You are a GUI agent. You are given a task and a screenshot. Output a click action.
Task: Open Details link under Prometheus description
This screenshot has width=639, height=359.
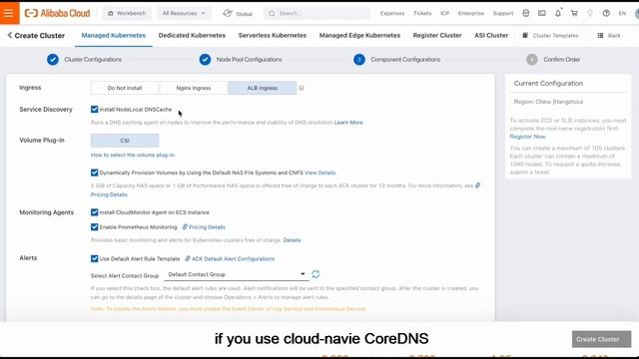point(292,239)
